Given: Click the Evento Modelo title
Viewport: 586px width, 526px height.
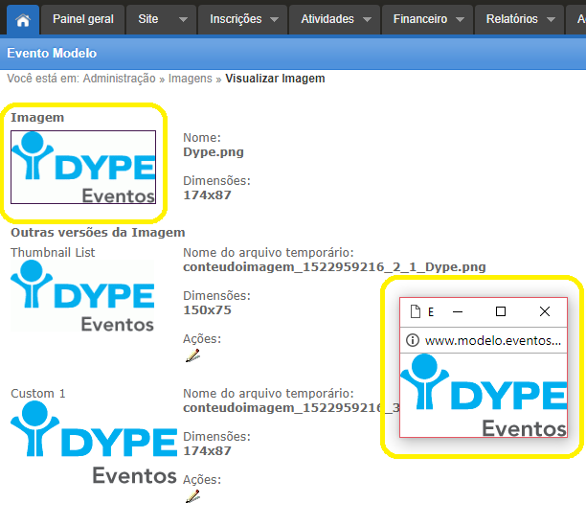Looking at the screenshot, I should coord(52,53).
